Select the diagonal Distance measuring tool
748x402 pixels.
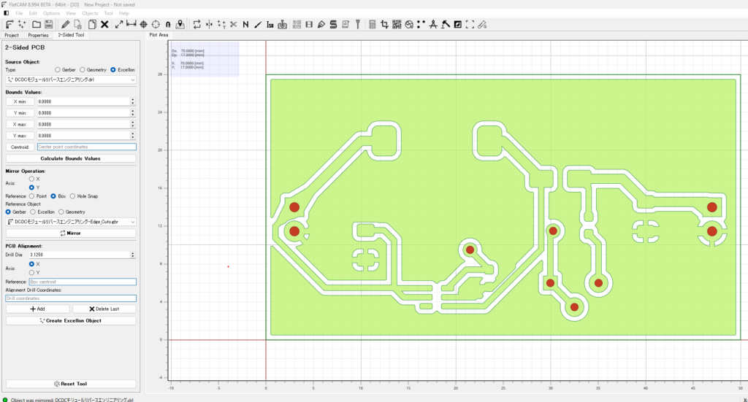119,24
